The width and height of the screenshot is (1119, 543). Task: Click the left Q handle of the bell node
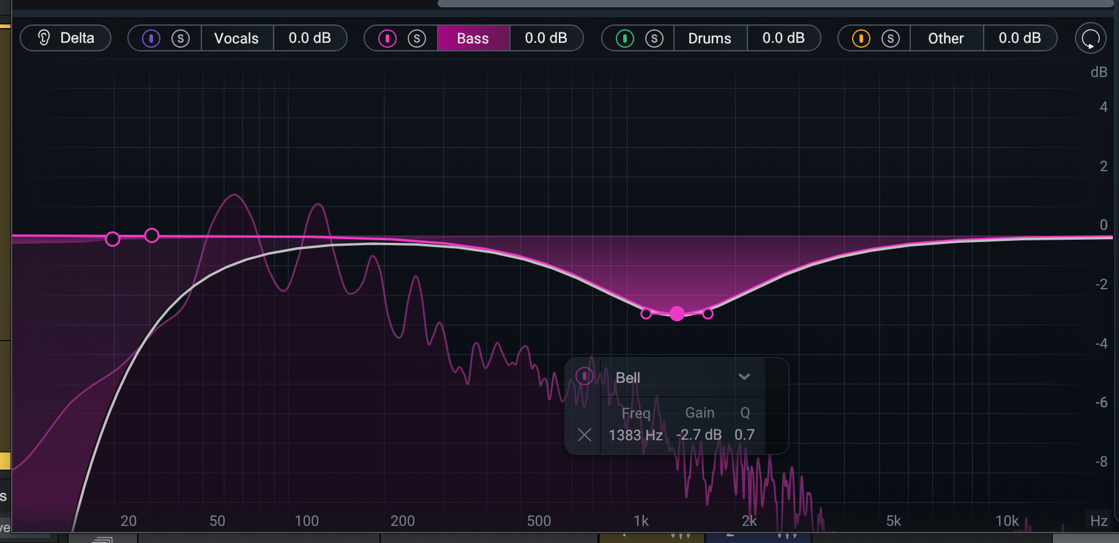pos(646,314)
